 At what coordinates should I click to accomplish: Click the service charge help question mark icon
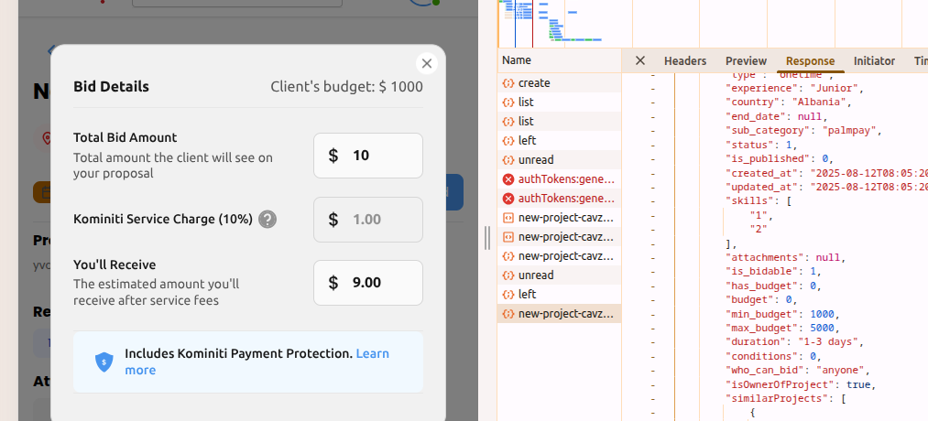(x=267, y=220)
